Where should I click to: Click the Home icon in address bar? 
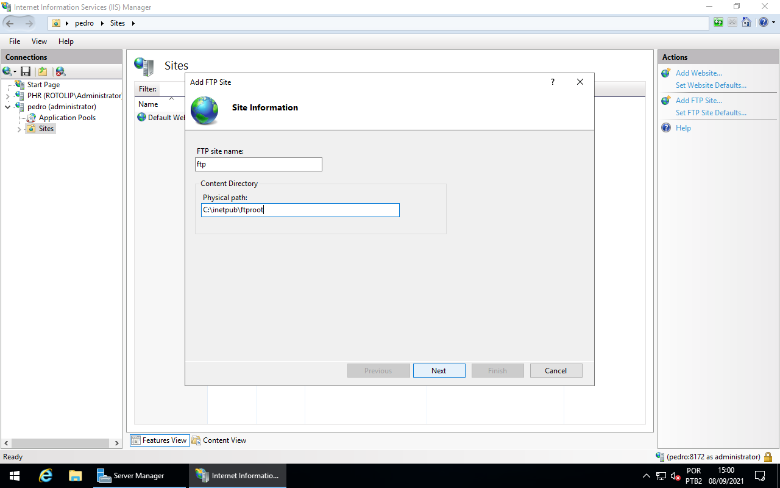pos(746,23)
